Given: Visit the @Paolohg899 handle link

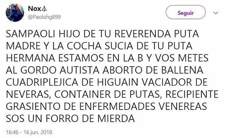Looking at the screenshot, I should (44, 17).
